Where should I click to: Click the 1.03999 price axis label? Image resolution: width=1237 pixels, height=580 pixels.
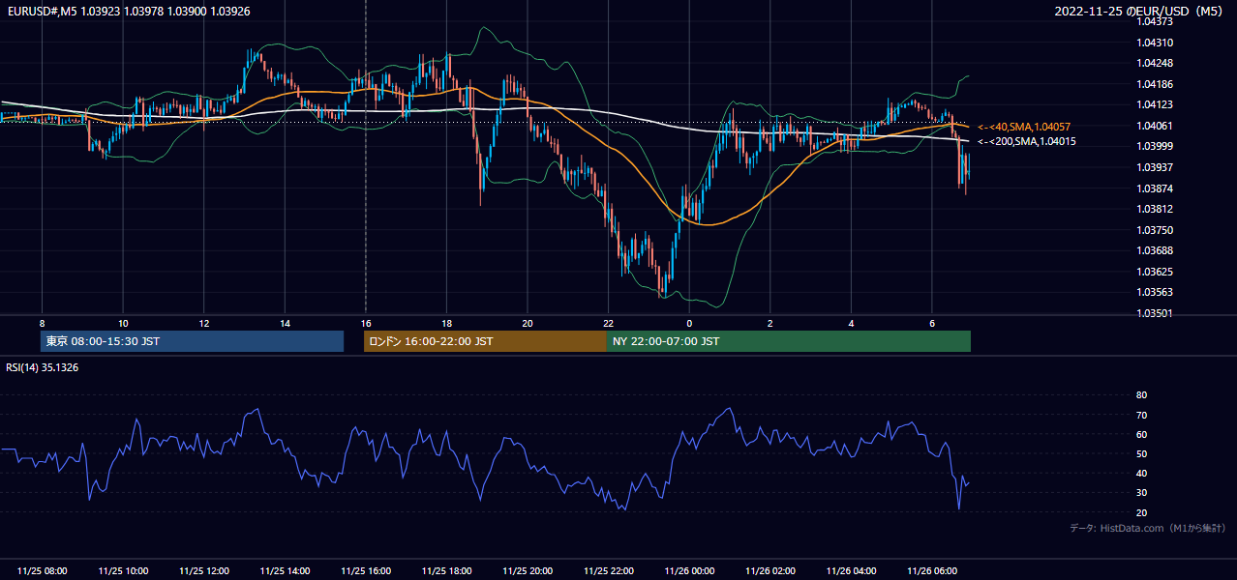pyautogui.click(x=1154, y=146)
